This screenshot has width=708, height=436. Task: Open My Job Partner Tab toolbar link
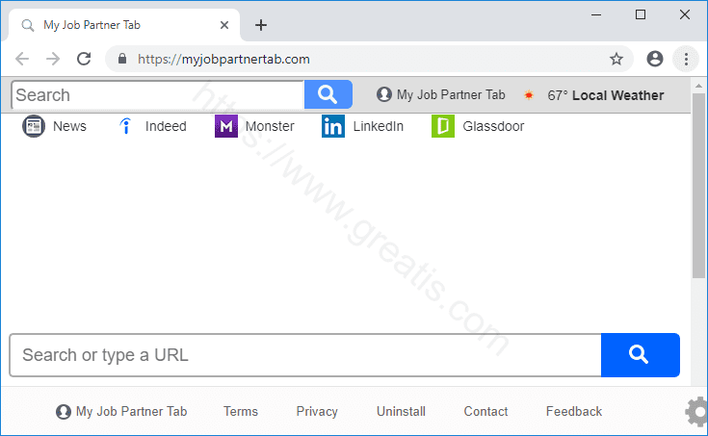pos(441,94)
